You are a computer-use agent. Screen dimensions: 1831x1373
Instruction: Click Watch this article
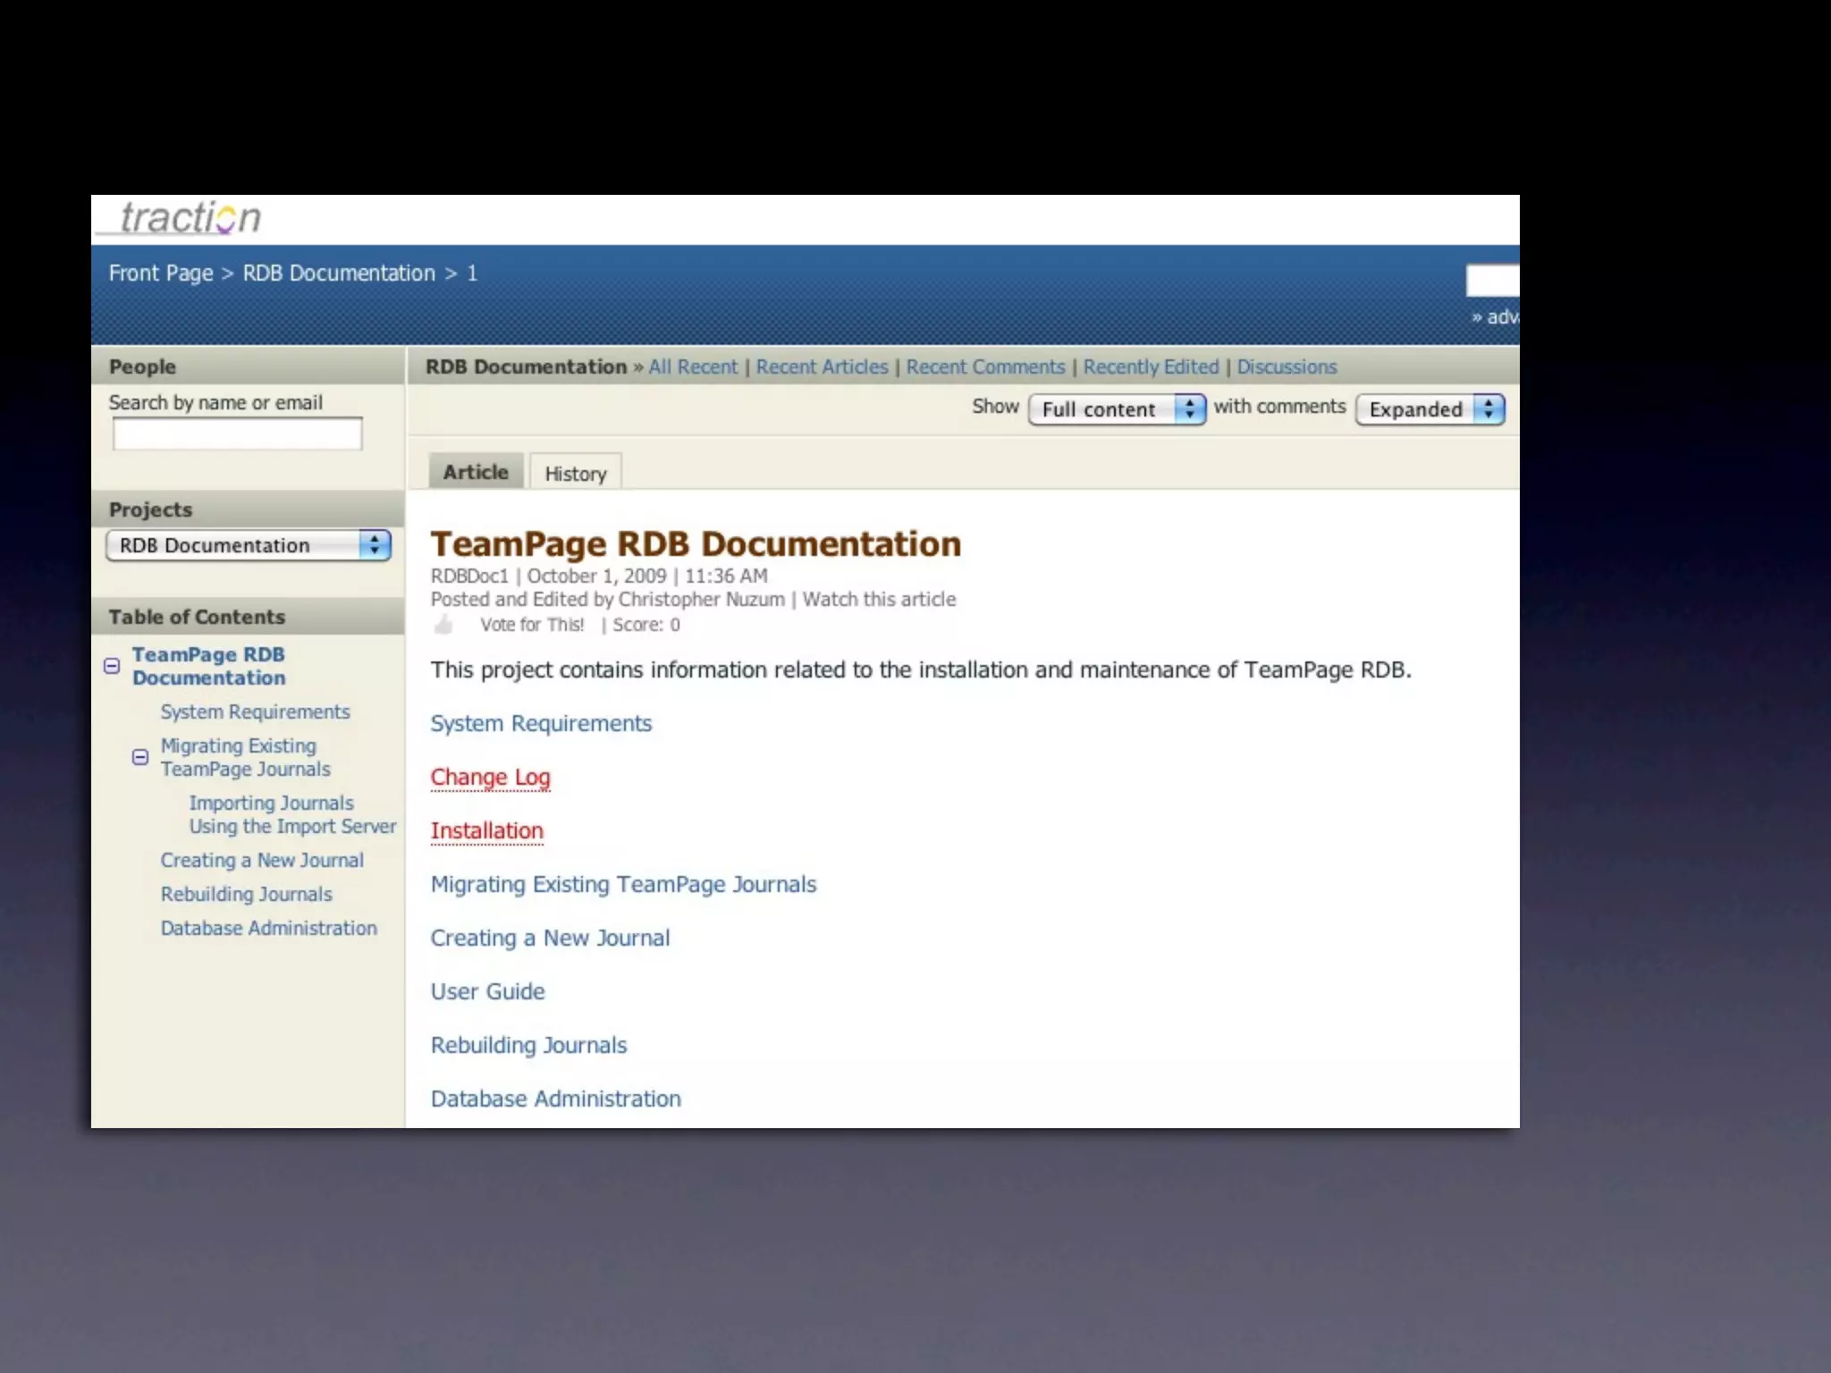pyautogui.click(x=879, y=600)
